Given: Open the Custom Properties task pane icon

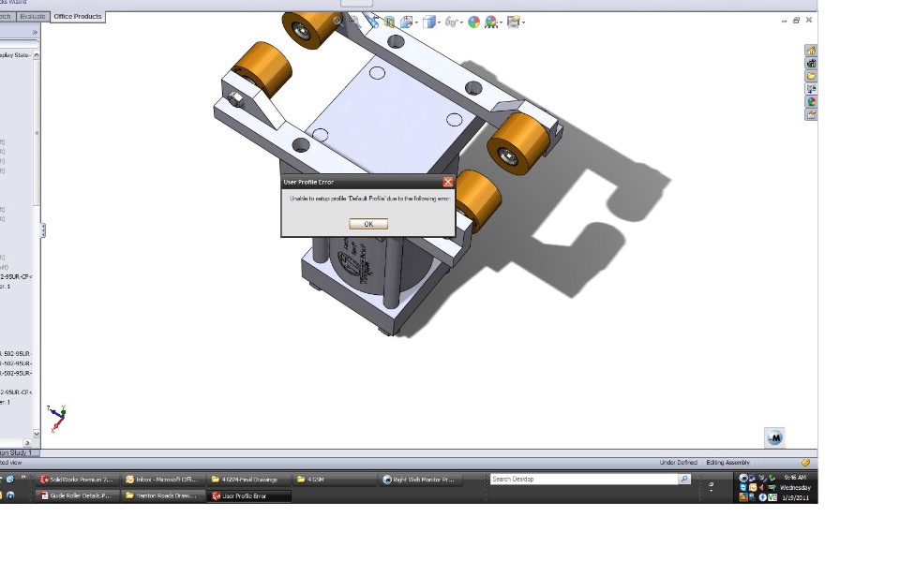Looking at the screenshot, I should click(811, 114).
